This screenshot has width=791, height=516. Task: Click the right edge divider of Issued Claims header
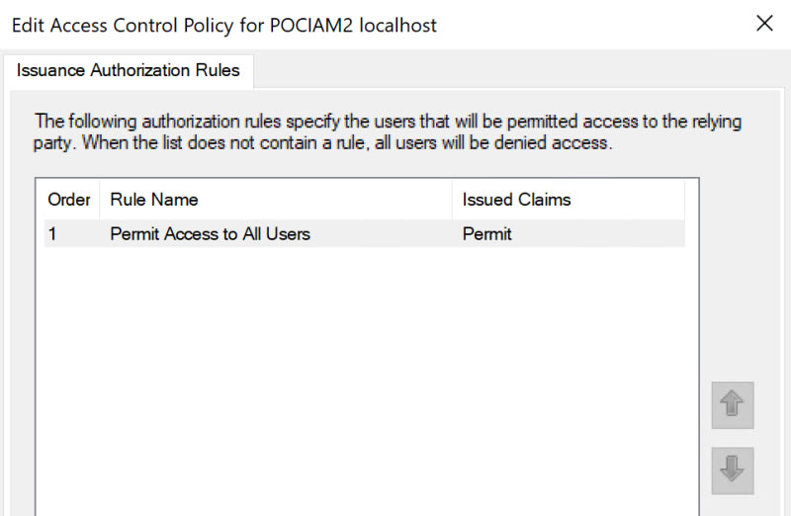[684, 200]
